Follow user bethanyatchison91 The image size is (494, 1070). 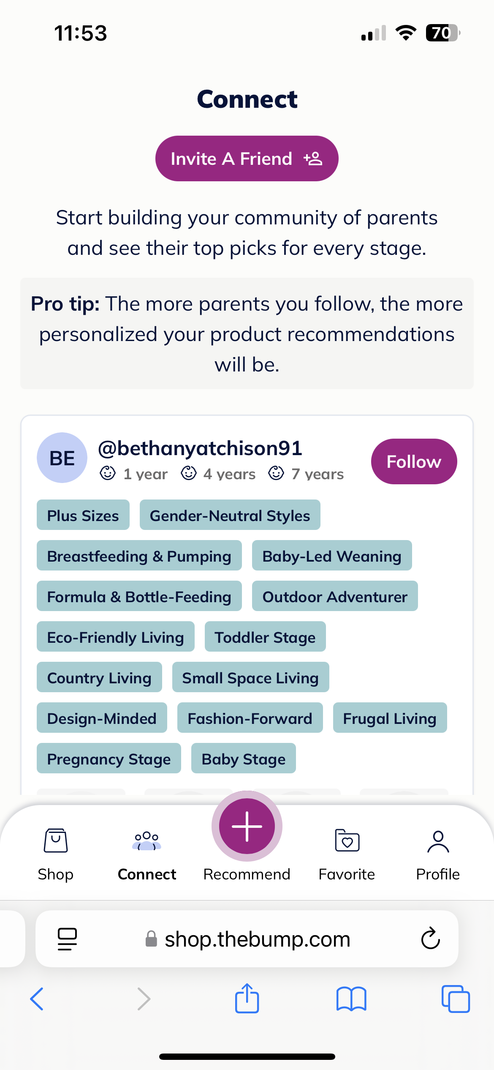[414, 461]
